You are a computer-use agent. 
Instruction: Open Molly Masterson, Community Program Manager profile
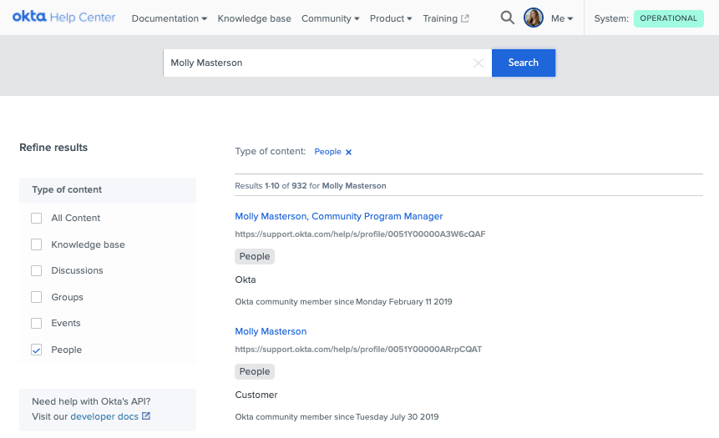(x=339, y=216)
